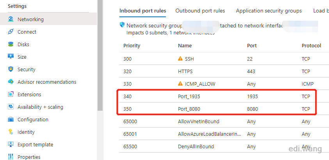Viewport: 329px width, 160px height.
Task: Select the Identity key icon
Action: 11,132
